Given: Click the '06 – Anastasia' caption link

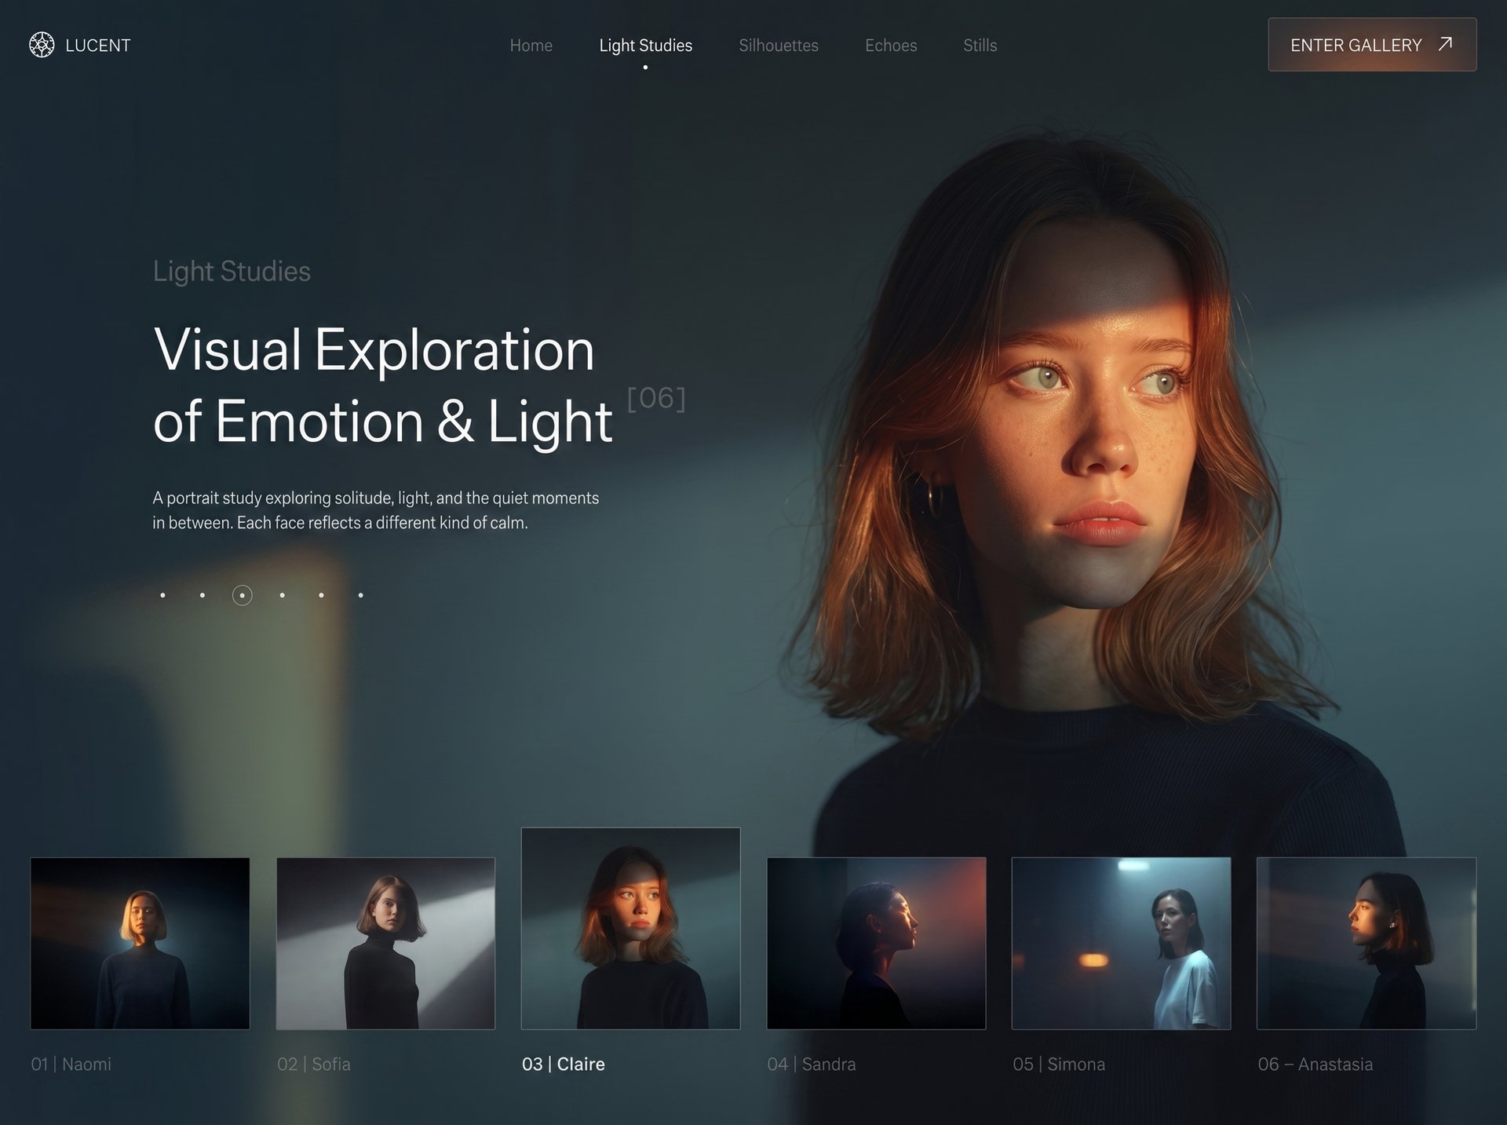Looking at the screenshot, I should tap(1315, 1064).
